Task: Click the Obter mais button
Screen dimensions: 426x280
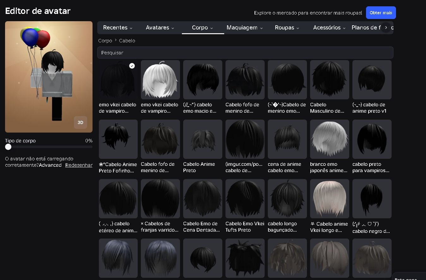Action: (x=381, y=13)
